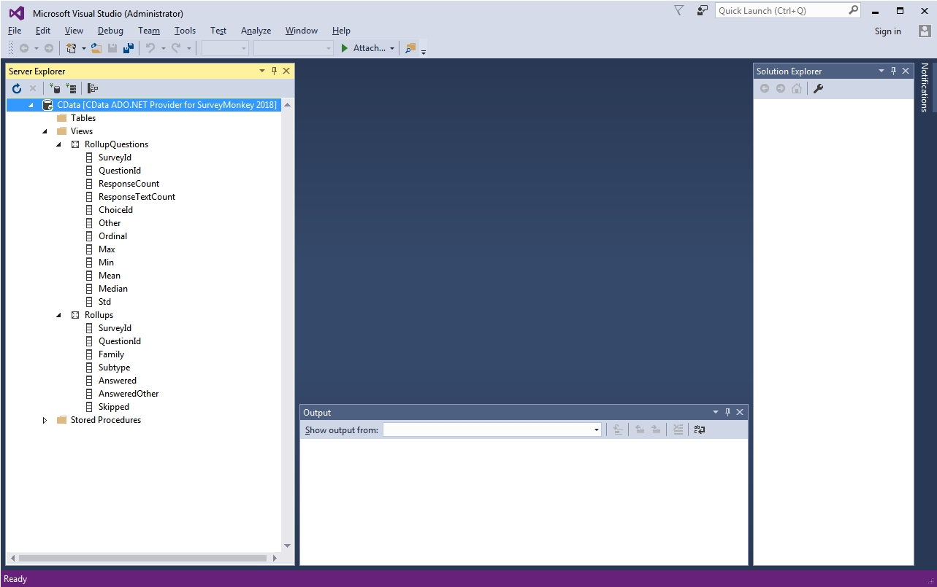937x587 pixels.
Task: Click Connect to Server icon
Action: 71,88
